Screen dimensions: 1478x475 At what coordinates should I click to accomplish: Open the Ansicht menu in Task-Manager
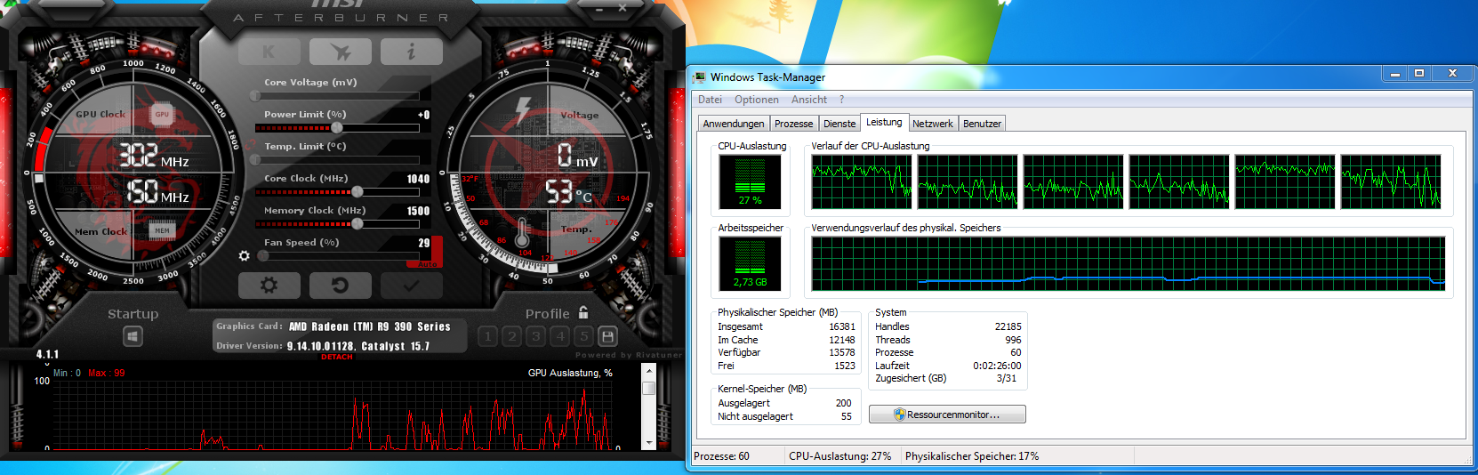(x=809, y=100)
